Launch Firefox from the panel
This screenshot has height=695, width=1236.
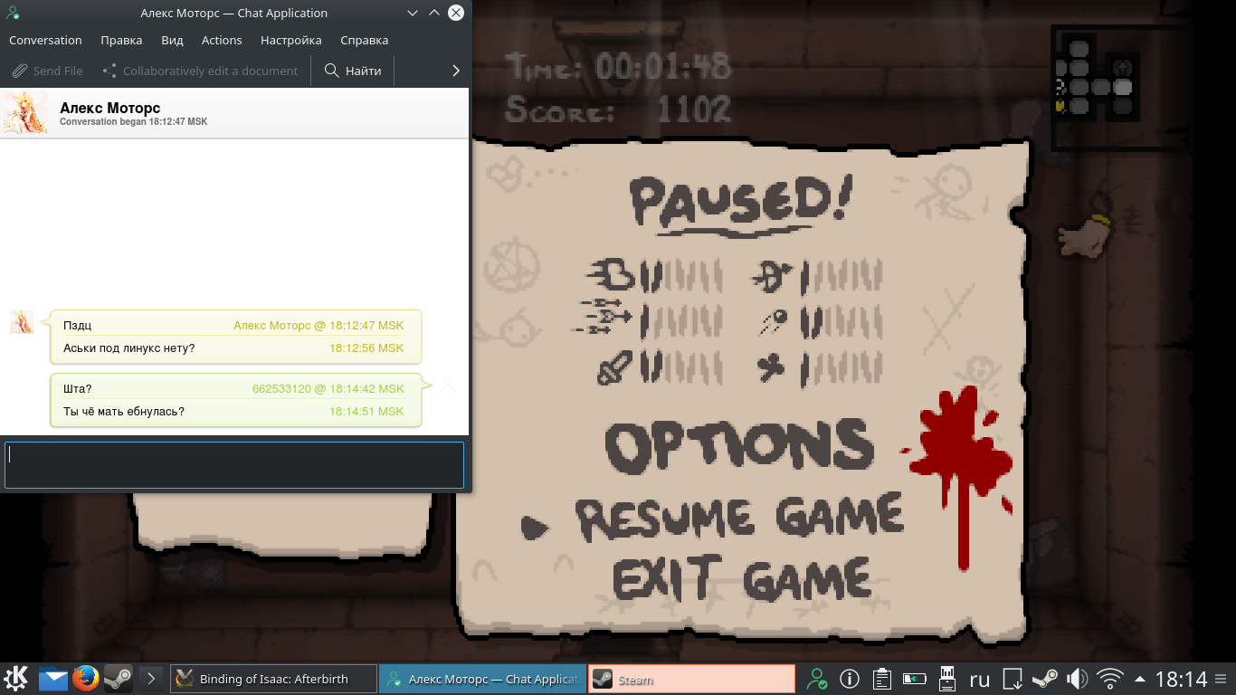pyautogui.click(x=86, y=678)
